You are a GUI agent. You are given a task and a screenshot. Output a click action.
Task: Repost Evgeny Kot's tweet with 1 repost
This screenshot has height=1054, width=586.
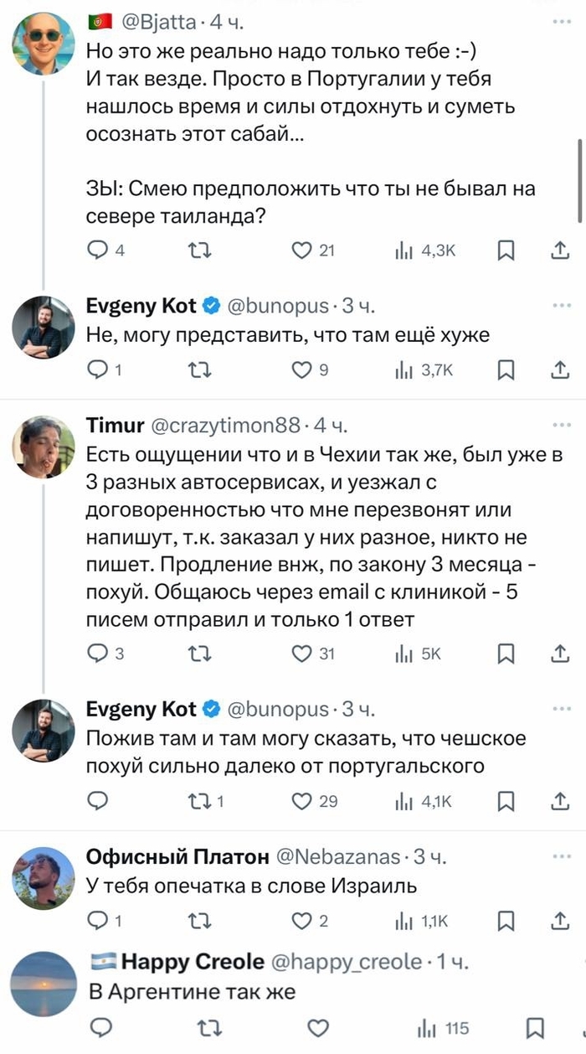196,801
